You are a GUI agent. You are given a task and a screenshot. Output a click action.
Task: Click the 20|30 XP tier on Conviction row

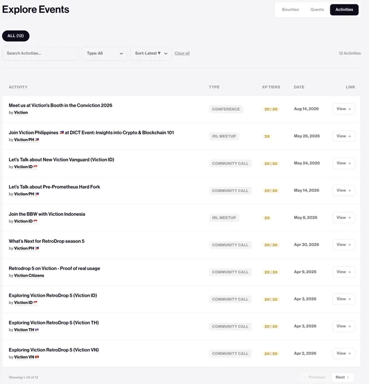pyautogui.click(x=271, y=109)
